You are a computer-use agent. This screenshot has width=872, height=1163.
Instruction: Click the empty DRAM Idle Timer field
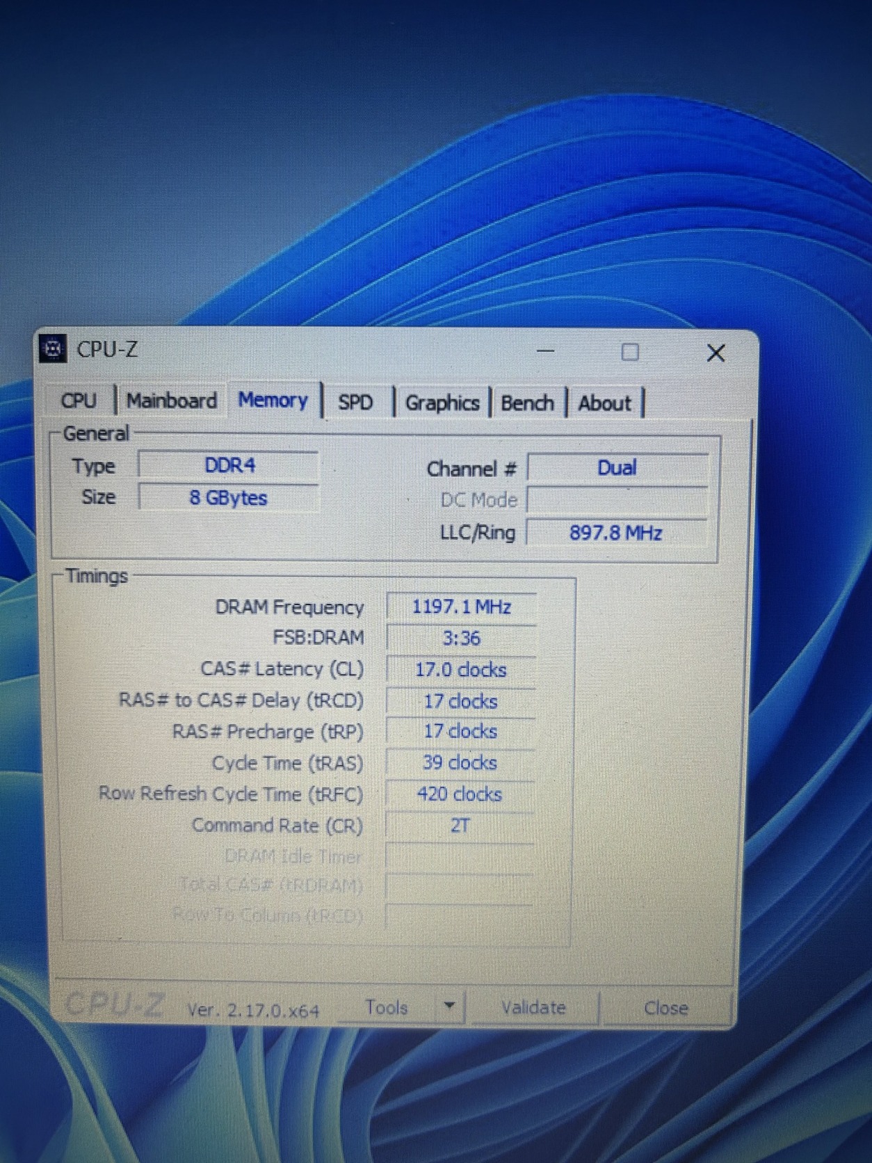tap(460, 856)
